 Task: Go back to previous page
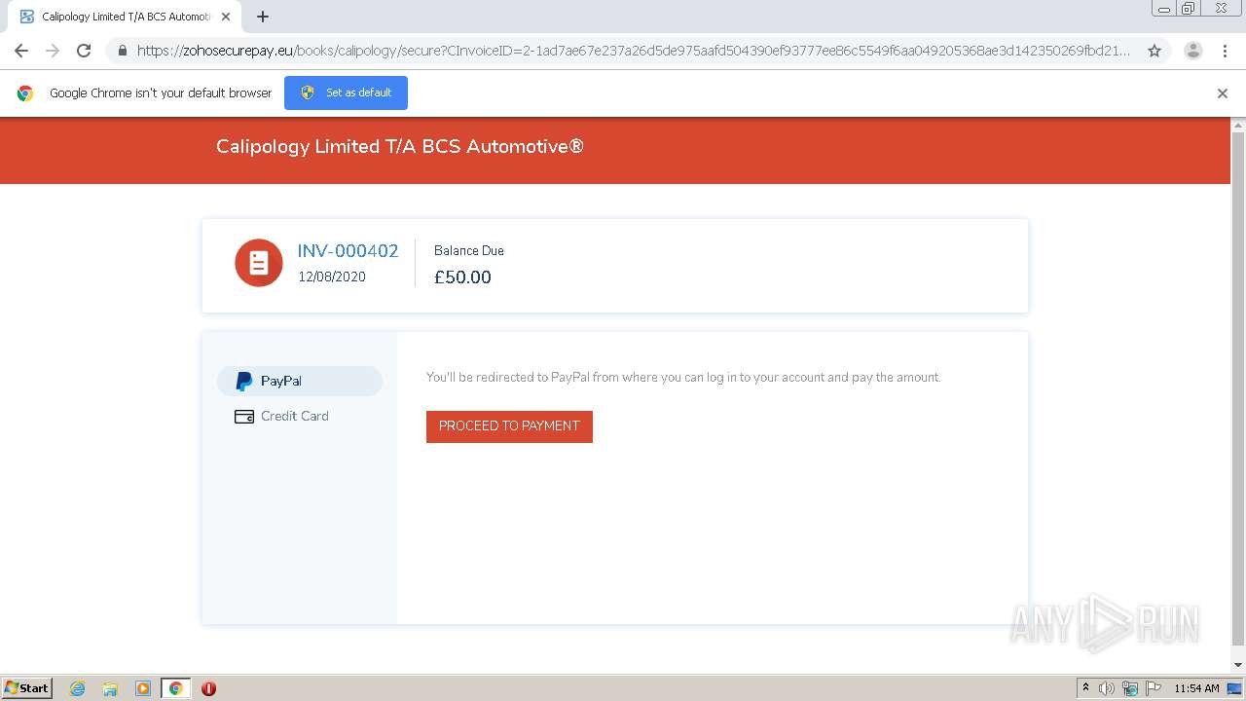point(21,51)
